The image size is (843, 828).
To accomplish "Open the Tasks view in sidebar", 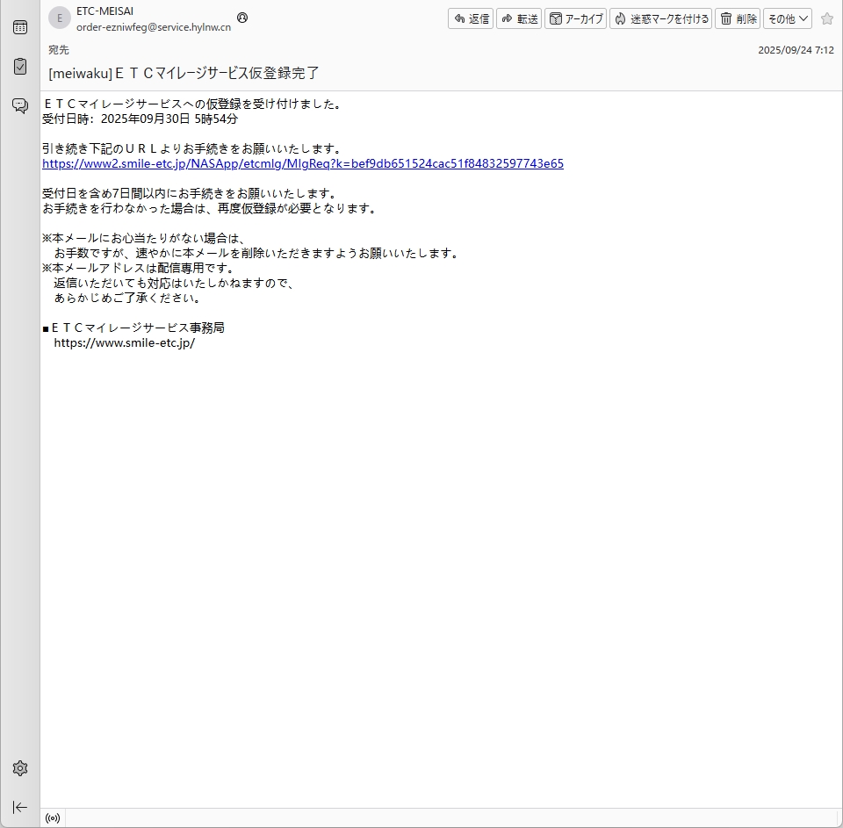I will point(19,67).
